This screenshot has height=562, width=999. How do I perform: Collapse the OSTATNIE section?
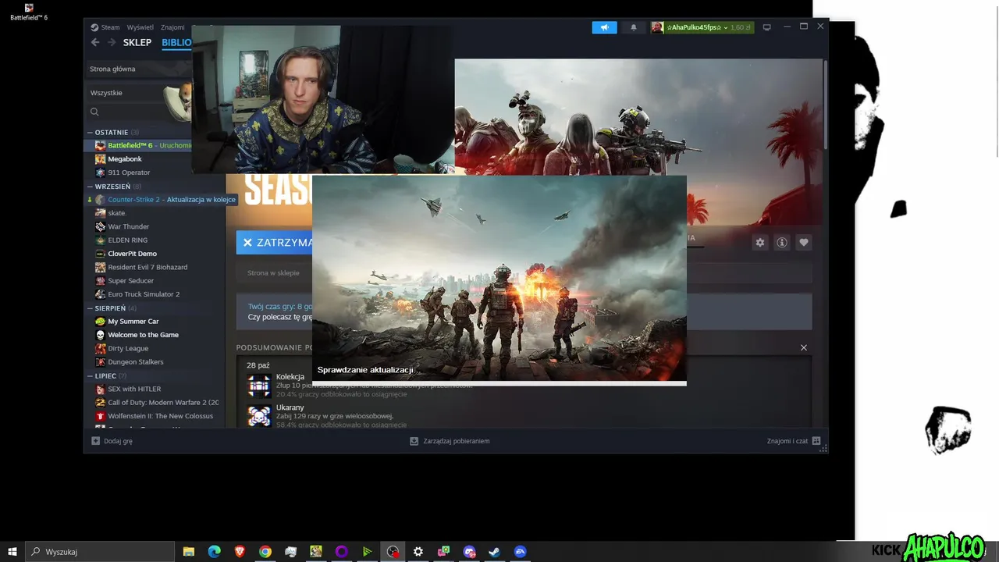[x=114, y=132]
